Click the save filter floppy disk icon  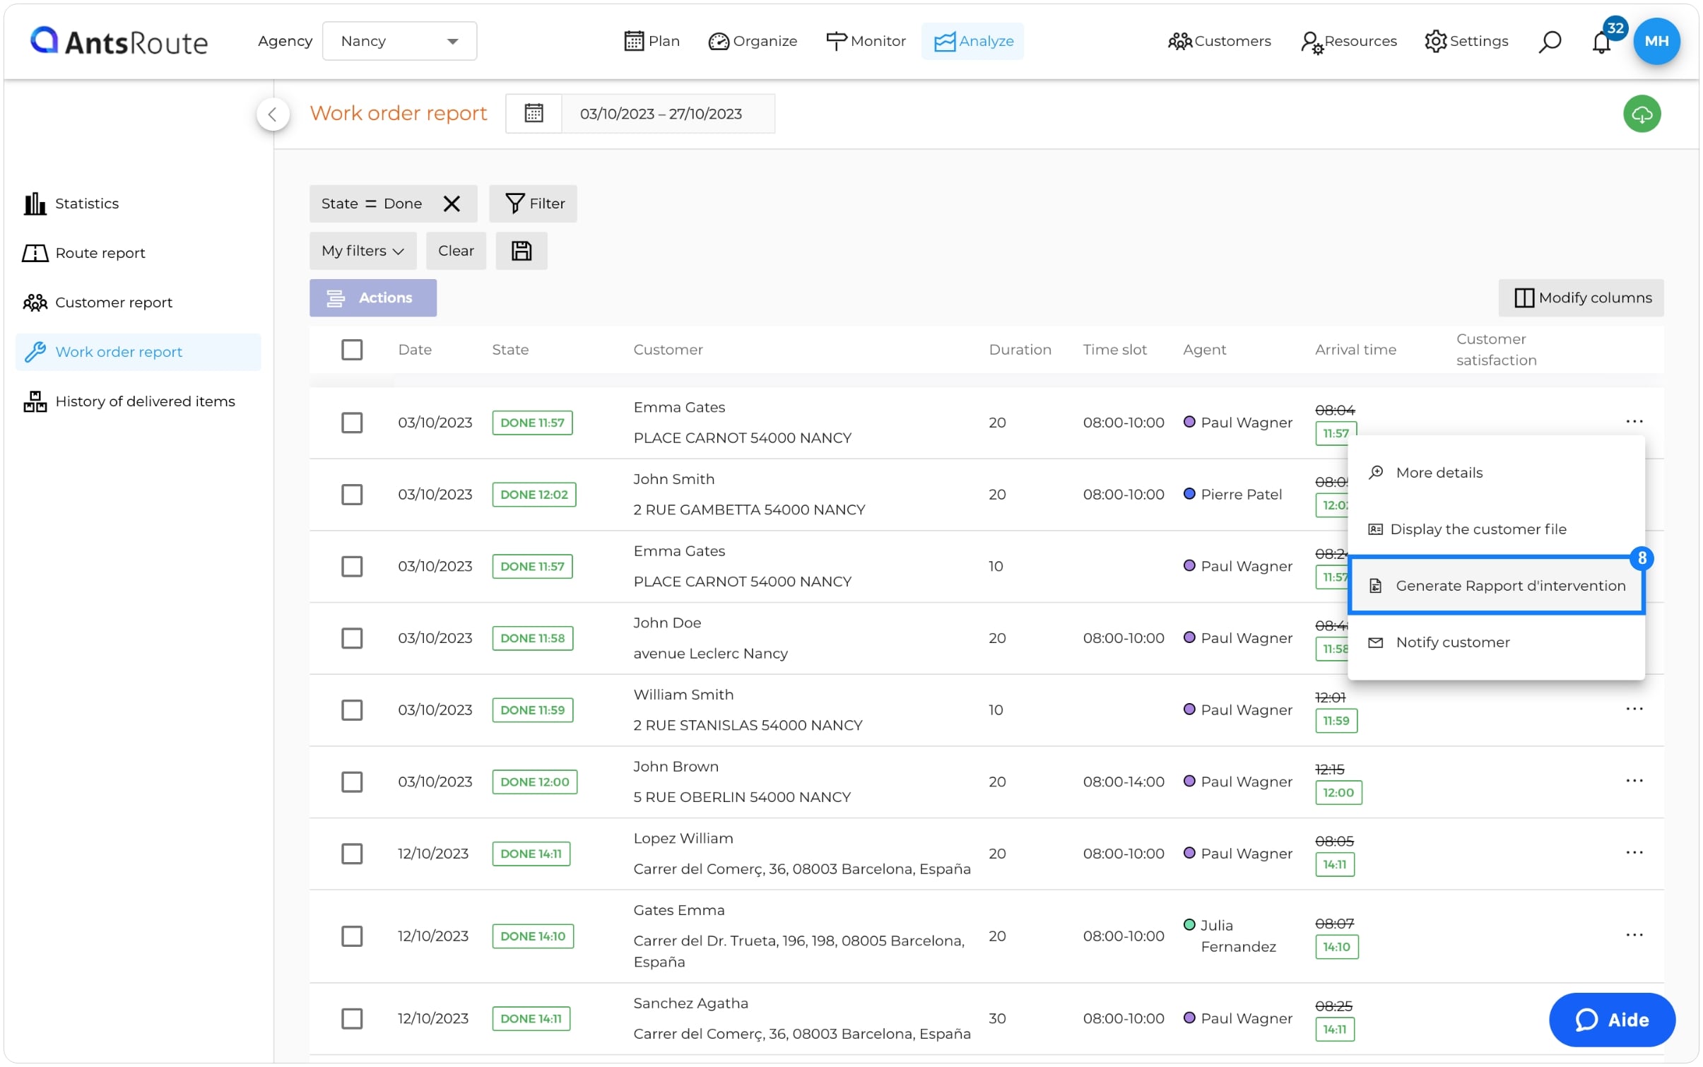click(x=521, y=251)
